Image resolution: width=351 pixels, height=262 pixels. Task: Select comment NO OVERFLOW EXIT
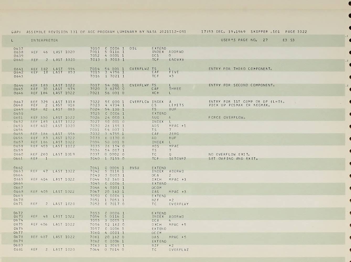click(x=229, y=155)
